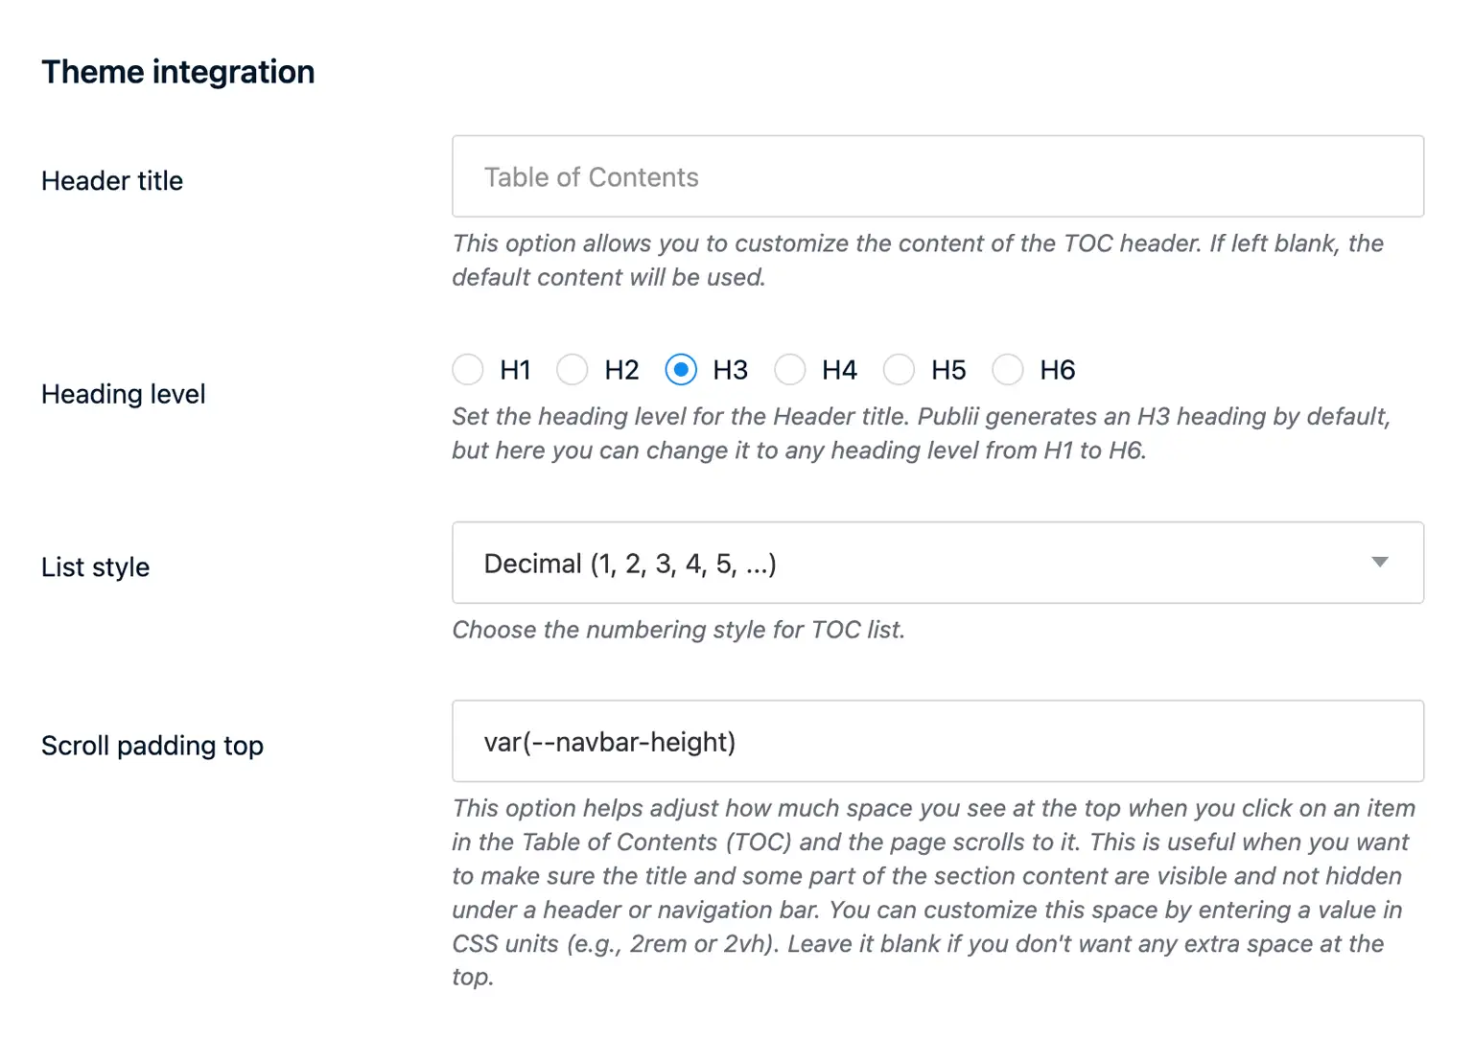
Task: Click the Heading level label
Action: click(x=123, y=394)
